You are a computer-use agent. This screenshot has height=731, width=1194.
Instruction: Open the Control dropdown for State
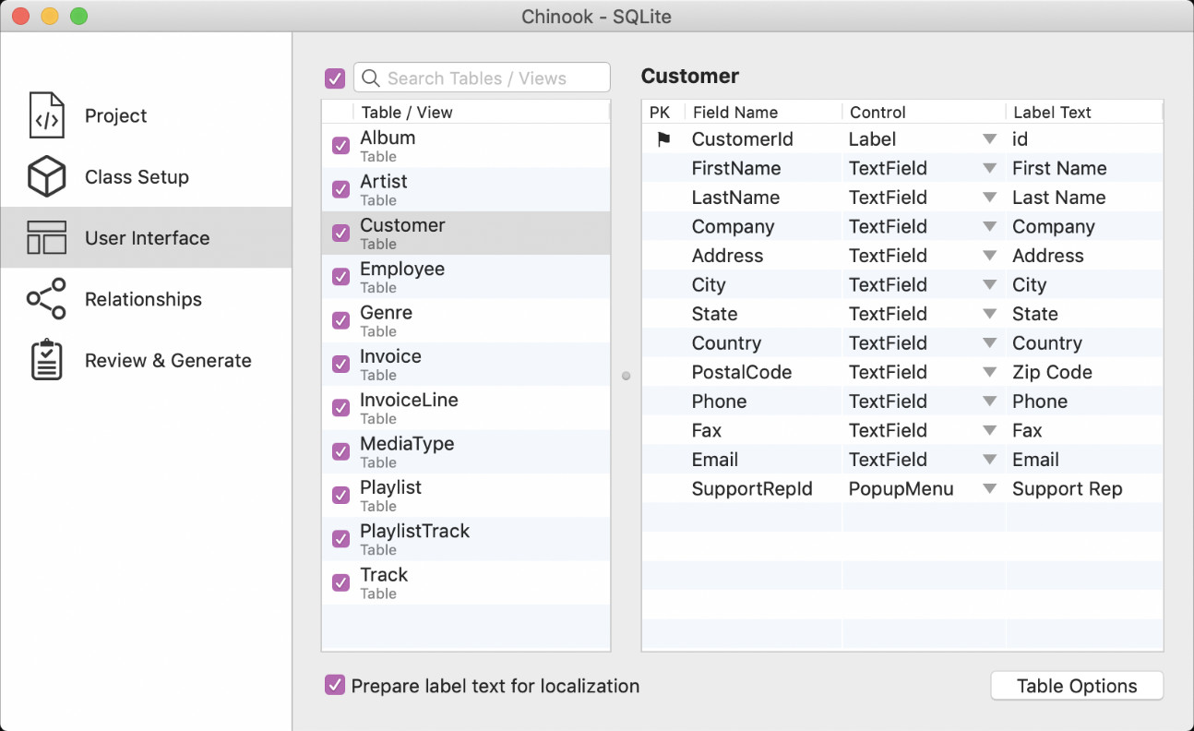point(989,314)
